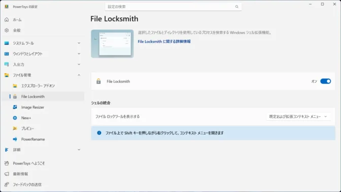Click the Explorer Add-ons folder icon
341x192 pixels.
[15, 86]
